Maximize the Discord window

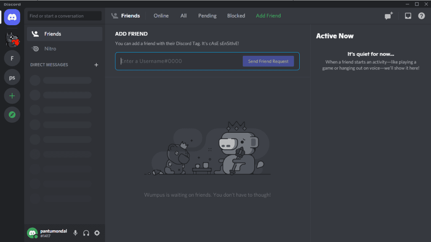417,4
